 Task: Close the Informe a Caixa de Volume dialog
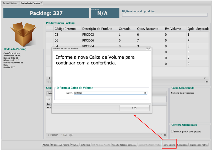(150, 49)
